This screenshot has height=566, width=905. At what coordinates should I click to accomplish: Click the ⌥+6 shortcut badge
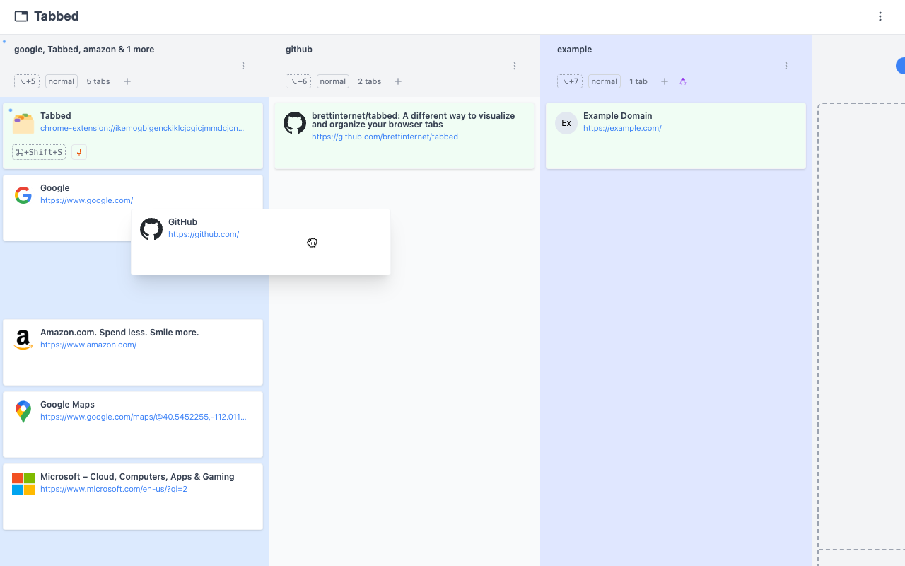[x=299, y=81]
